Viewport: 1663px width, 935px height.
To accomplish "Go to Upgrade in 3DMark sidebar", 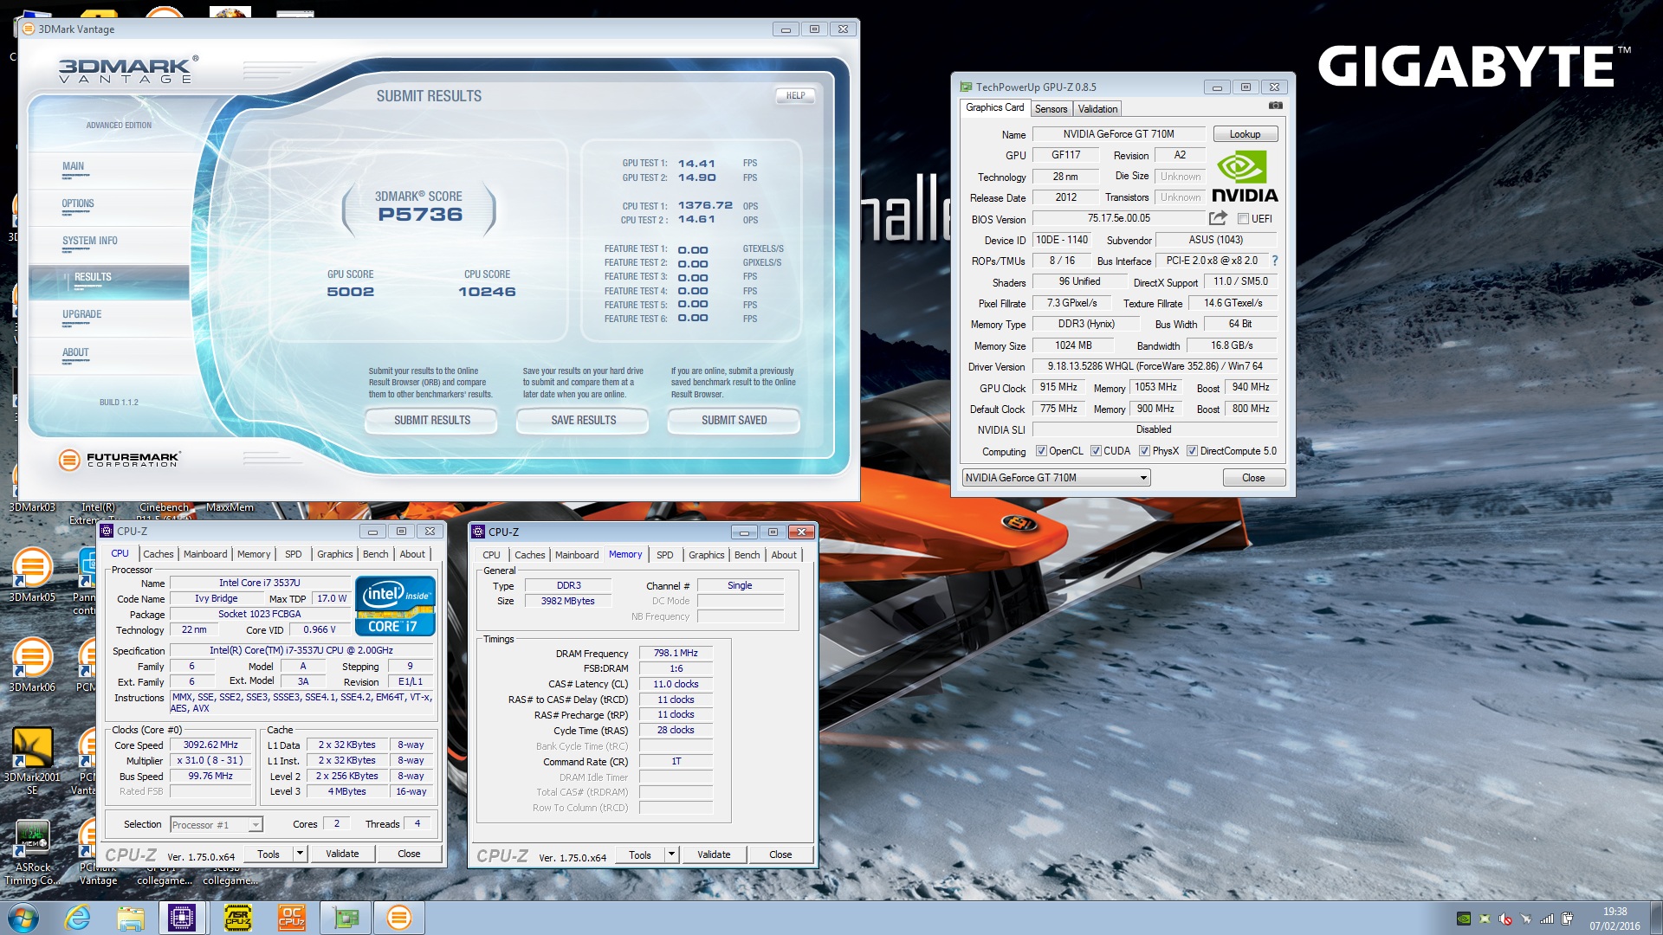I will pos(82,315).
